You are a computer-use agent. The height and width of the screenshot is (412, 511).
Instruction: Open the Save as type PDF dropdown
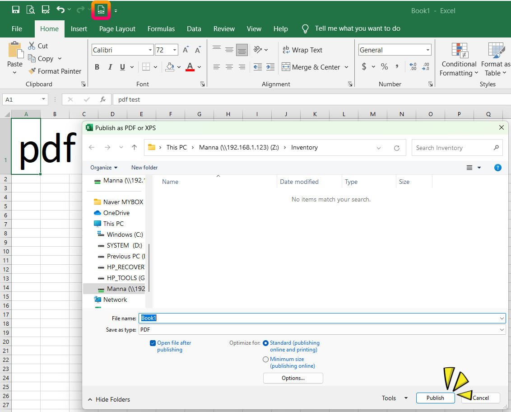pyautogui.click(x=502, y=330)
